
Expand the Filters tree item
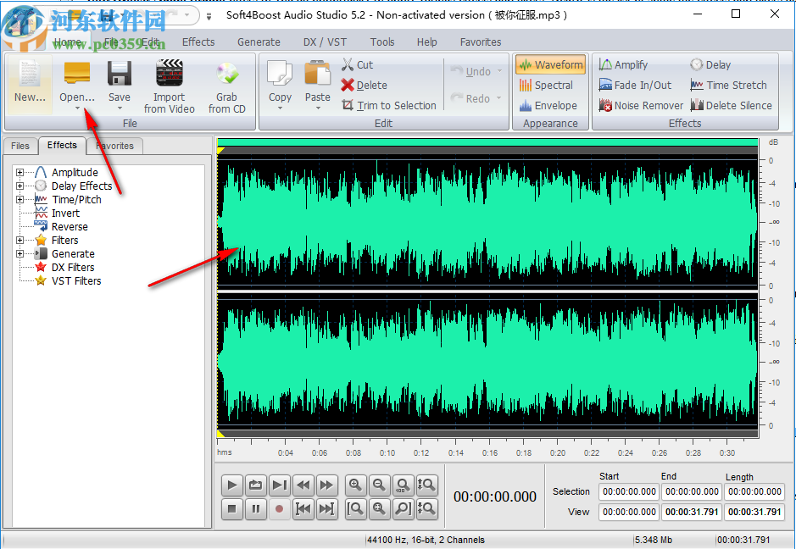19,240
